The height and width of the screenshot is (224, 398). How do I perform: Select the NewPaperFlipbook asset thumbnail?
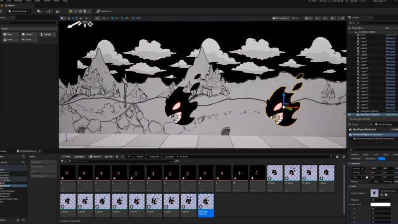205,202
